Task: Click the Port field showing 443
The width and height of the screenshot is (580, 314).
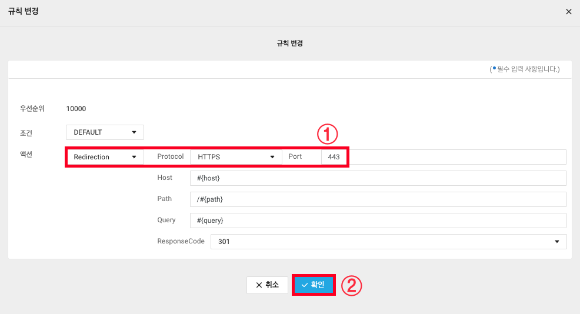Action: pyautogui.click(x=444, y=157)
